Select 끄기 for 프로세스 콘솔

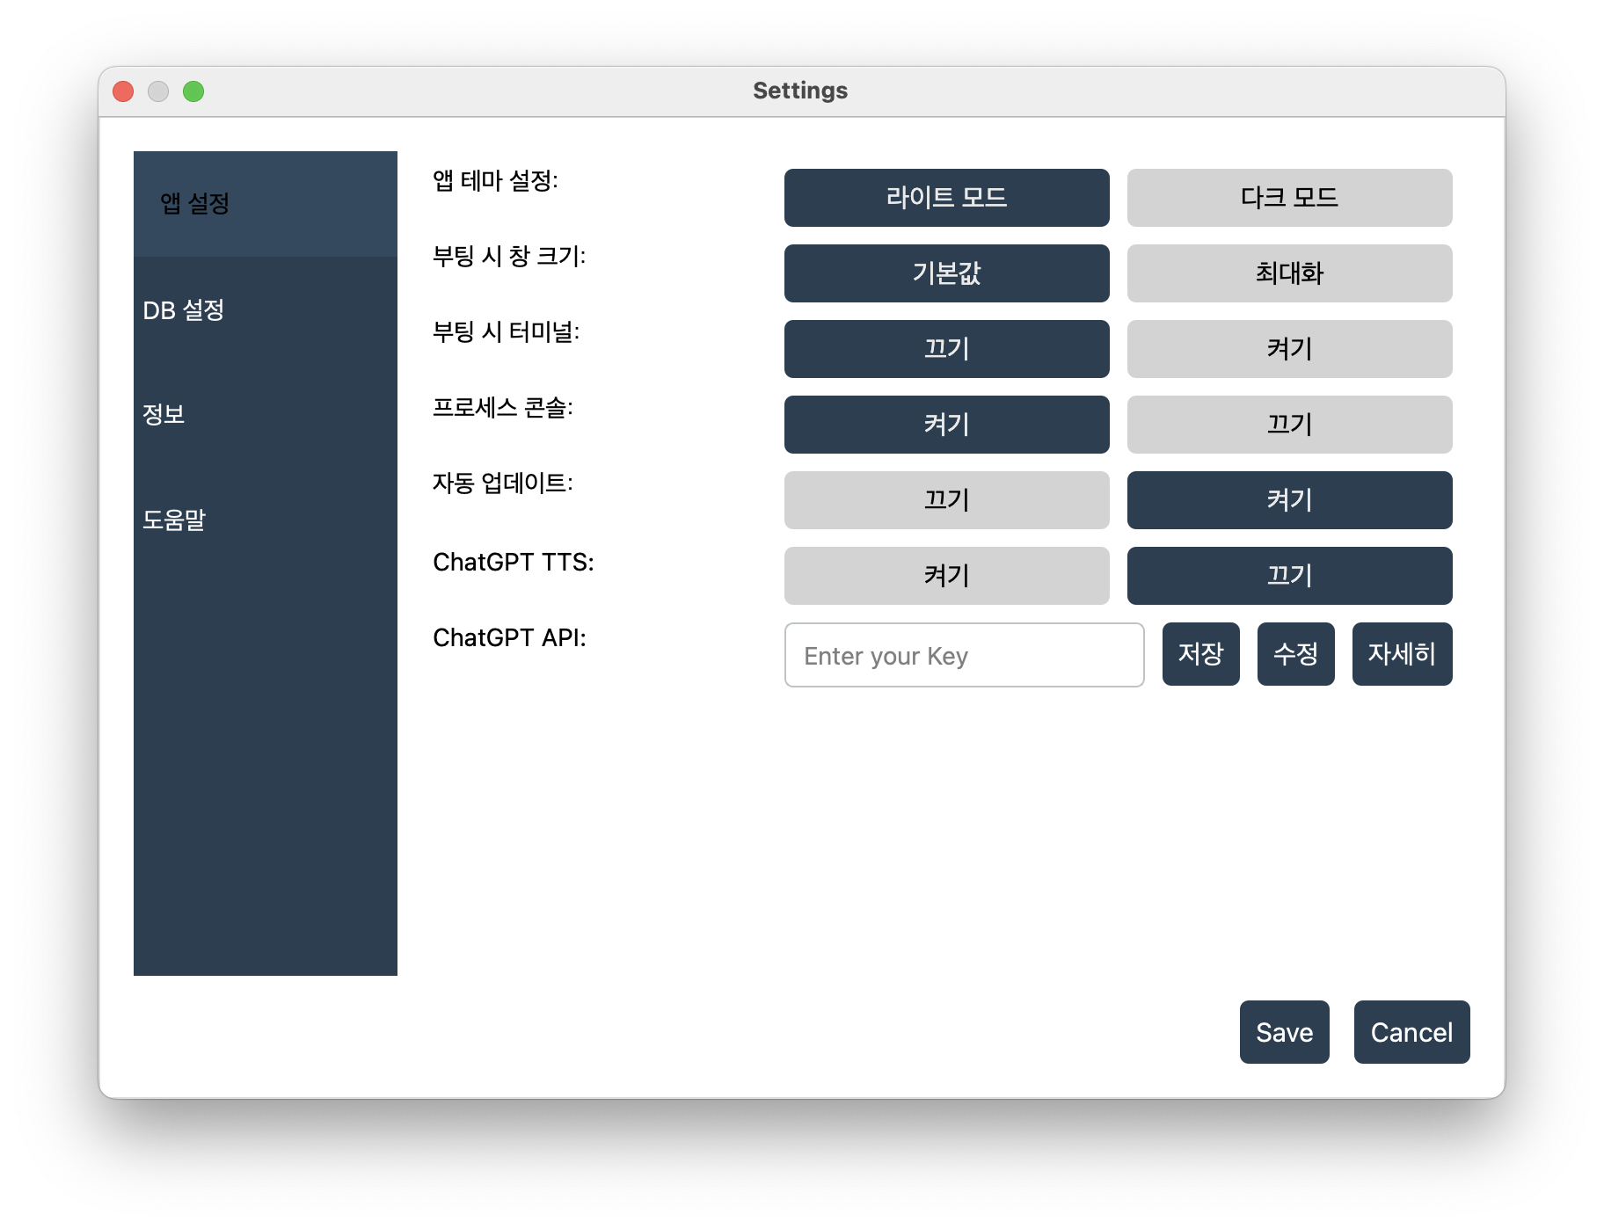(x=1289, y=425)
